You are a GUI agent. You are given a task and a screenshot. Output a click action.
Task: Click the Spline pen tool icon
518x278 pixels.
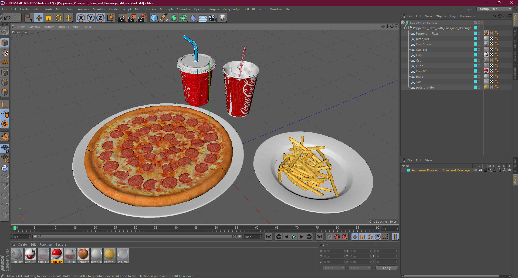tap(164, 18)
